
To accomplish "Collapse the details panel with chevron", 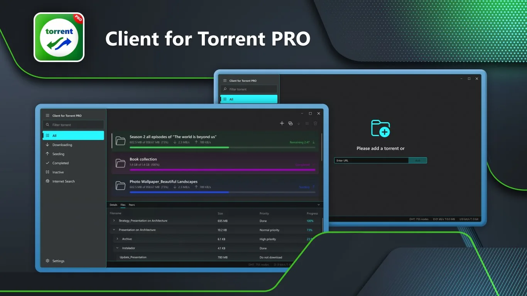I will pos(319,205).
